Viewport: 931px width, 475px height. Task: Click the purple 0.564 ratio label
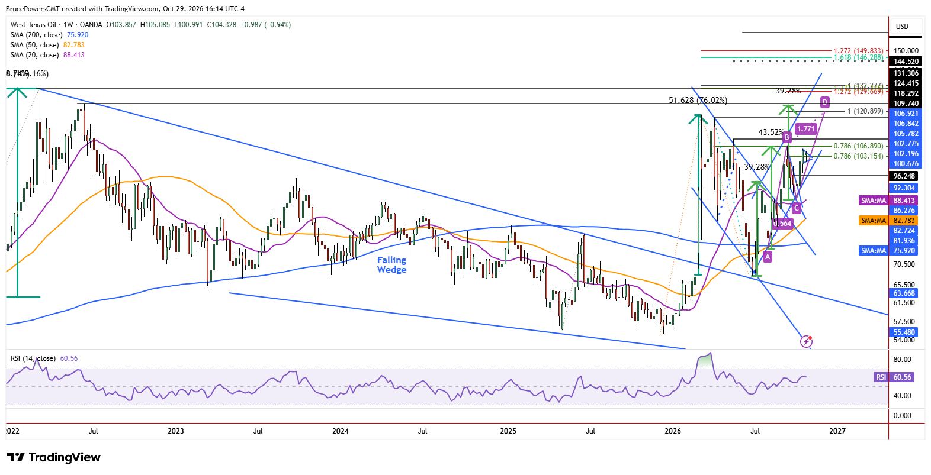click(782, 223)
